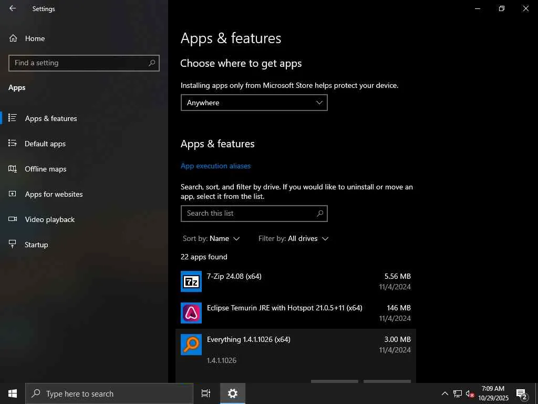Open App execution aliases link
Image resolution: width=538 pixels, height=404 pixels.
point(215,166)
